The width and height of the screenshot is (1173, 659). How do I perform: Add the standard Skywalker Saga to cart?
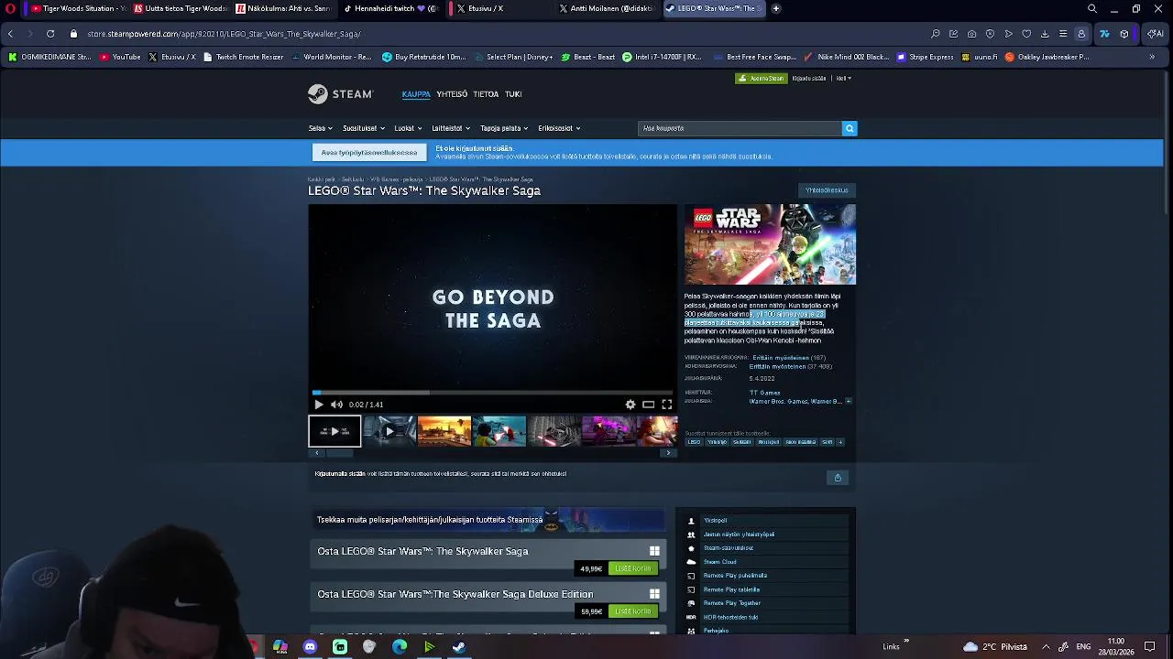[x=632, y=568]
